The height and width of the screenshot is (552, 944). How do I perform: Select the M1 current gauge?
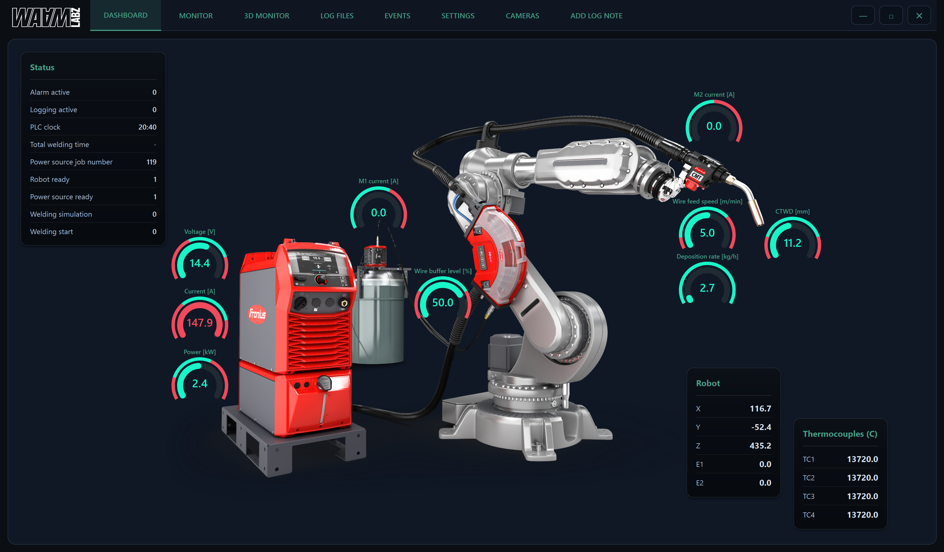[378, 208]
